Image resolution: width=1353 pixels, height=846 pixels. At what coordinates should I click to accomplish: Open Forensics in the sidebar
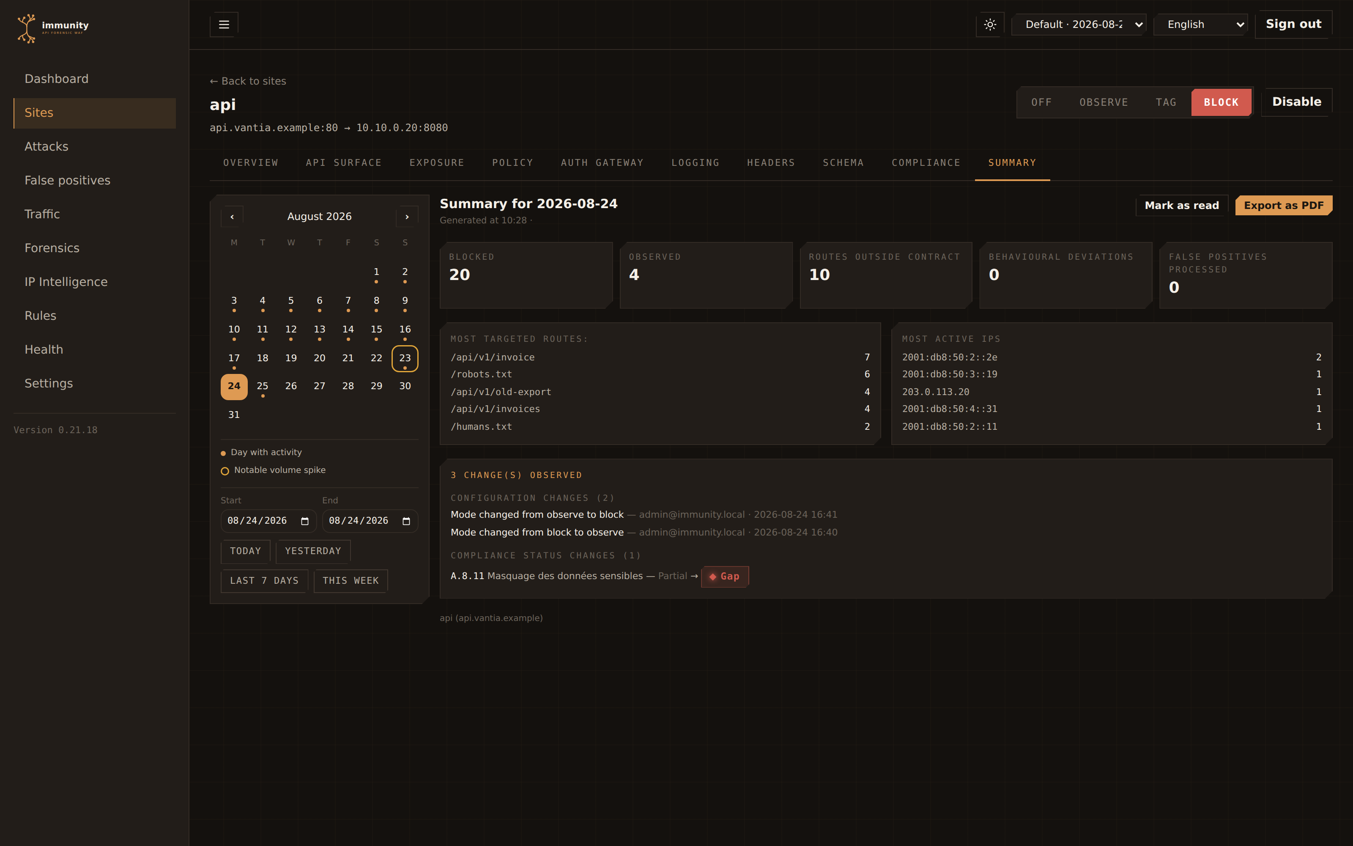click(x=52, y=248)
